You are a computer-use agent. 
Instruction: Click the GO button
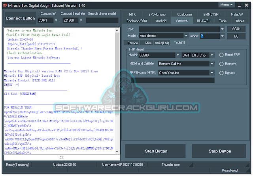(x=236, y=36)
